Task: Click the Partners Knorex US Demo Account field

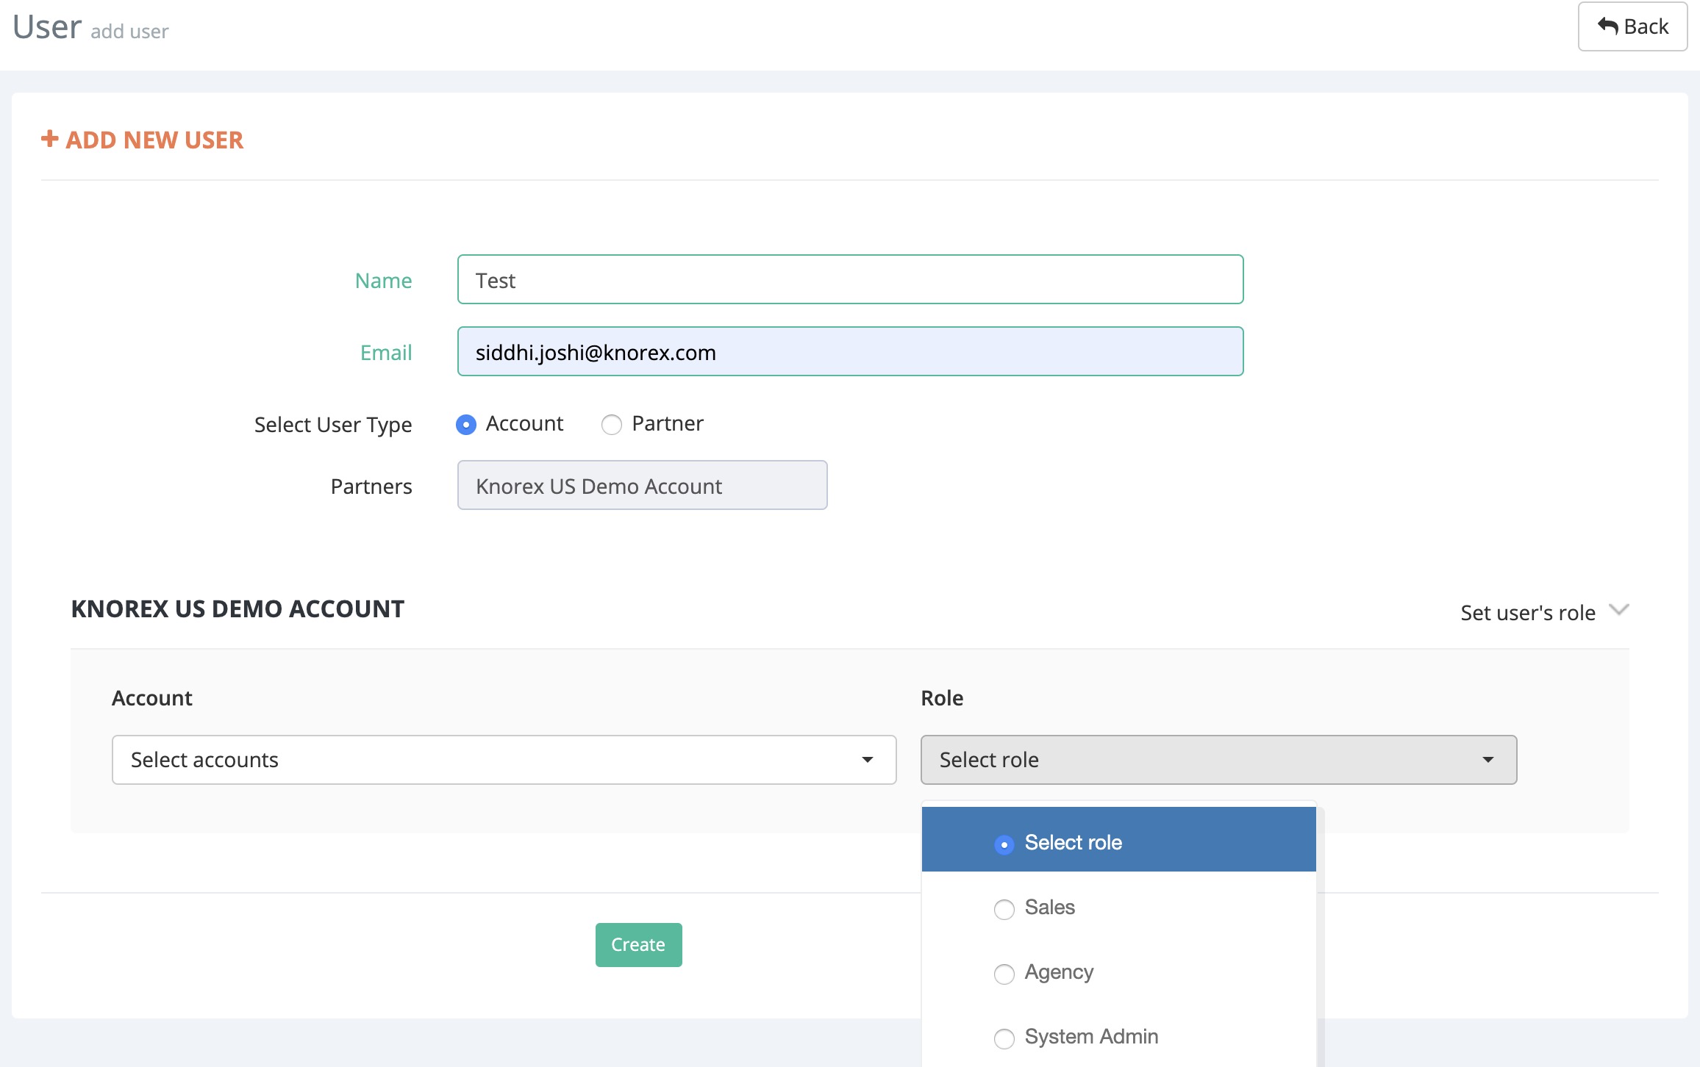Action: tap(642, 485)
